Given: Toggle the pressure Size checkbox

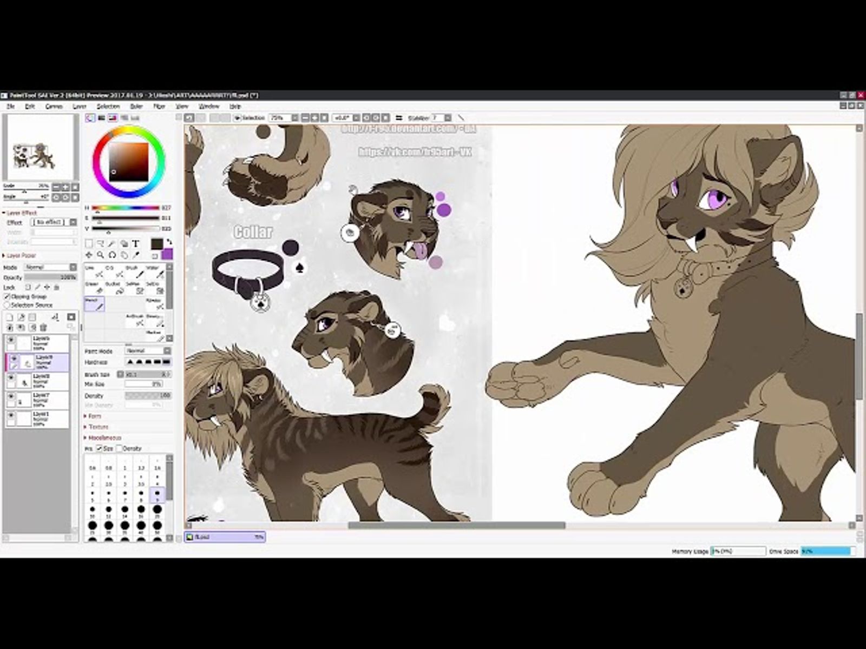Looking at the screenshot, I should (x=100, y=449).
